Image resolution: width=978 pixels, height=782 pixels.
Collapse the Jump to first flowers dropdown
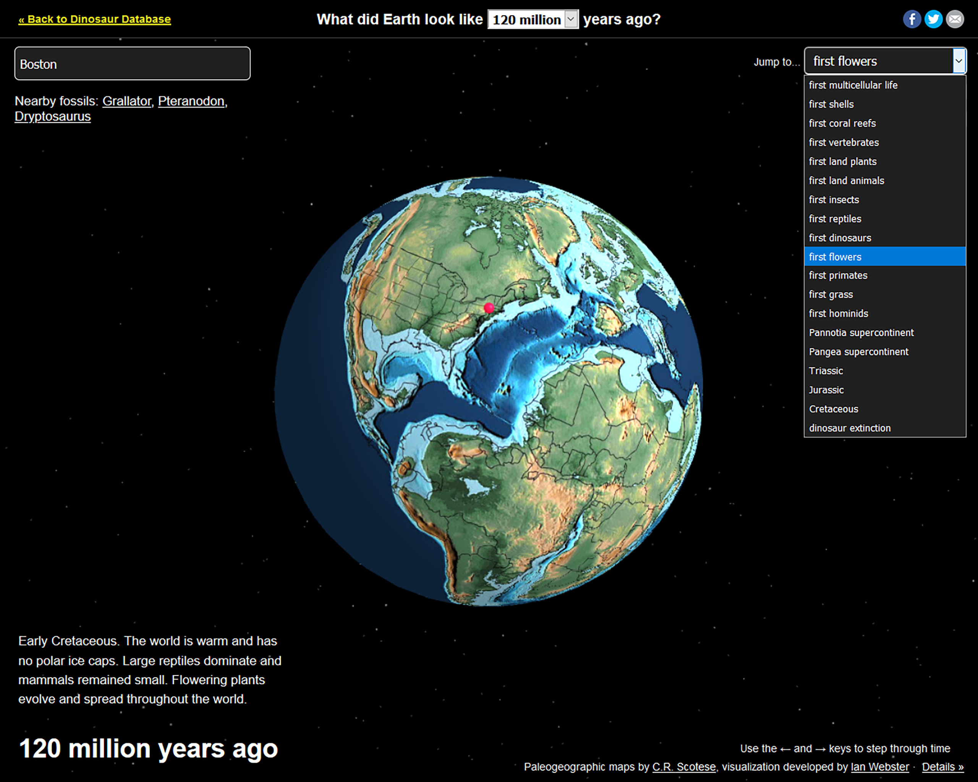point(958,61)
